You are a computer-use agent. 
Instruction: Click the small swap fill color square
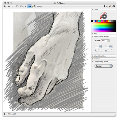(101, 18)
